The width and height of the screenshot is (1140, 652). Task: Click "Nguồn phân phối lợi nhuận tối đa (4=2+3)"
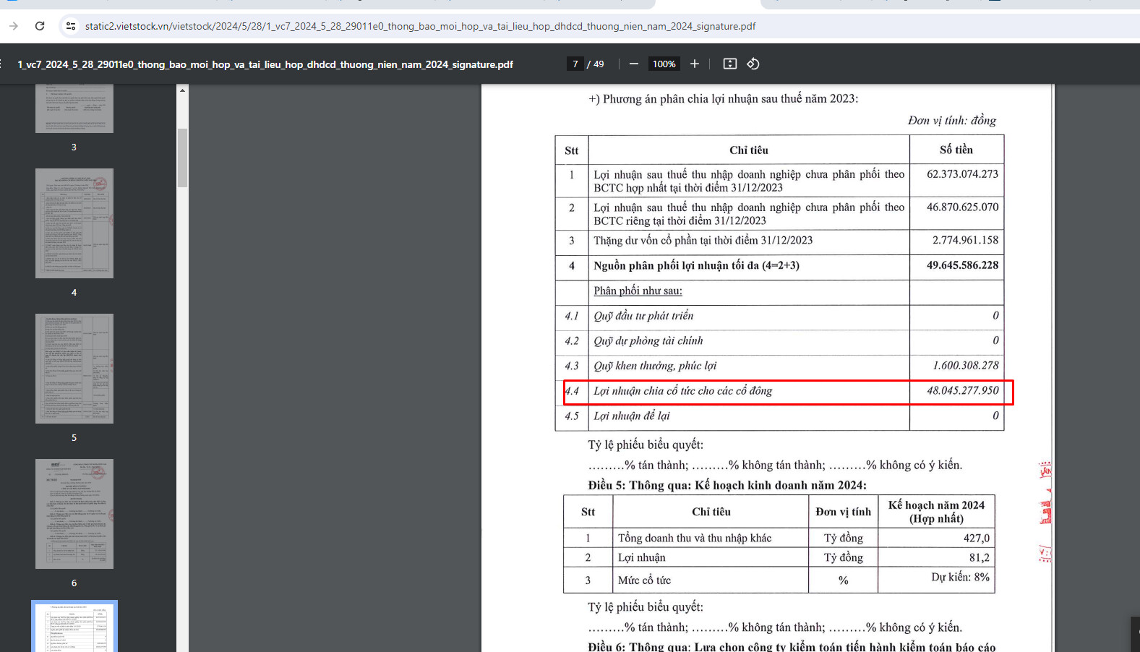[696, 265]
